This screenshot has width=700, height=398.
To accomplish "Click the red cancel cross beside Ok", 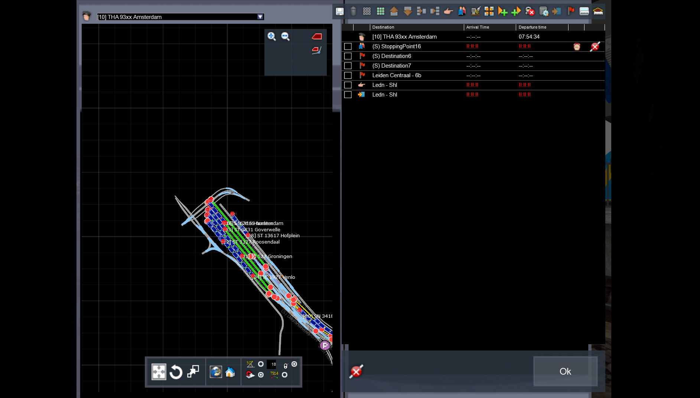I will (356, 371).
